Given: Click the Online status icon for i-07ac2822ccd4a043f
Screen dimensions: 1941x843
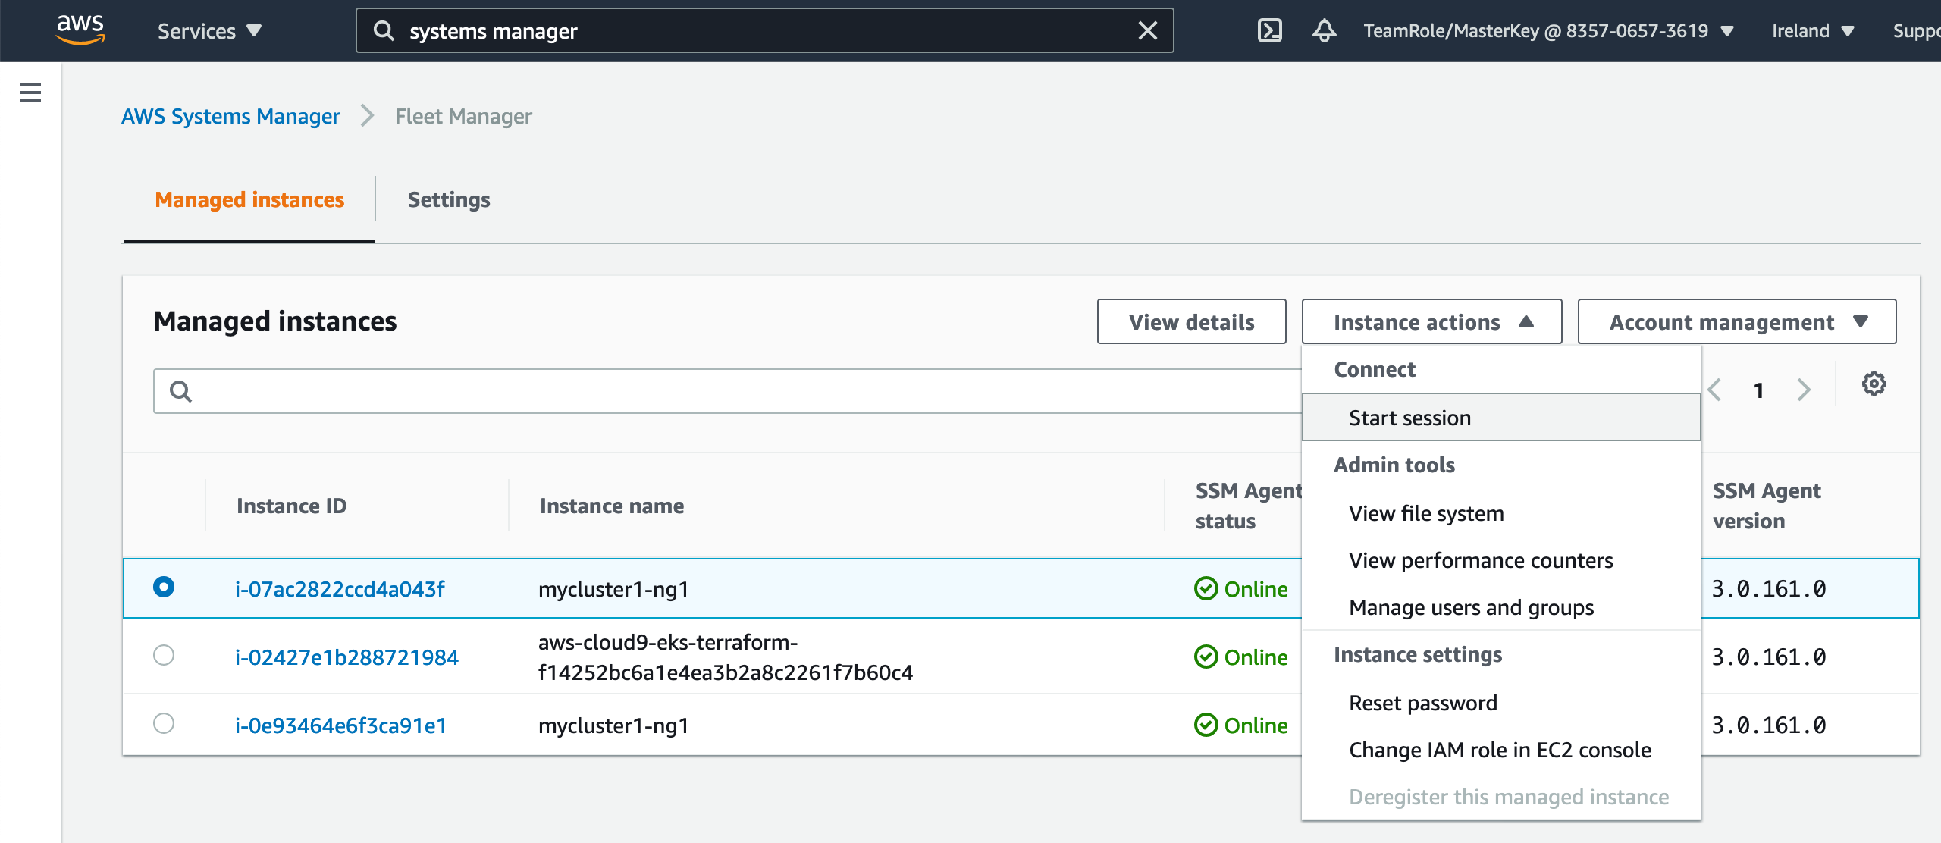Looking at the screenshot, I should click(1206, 588).
